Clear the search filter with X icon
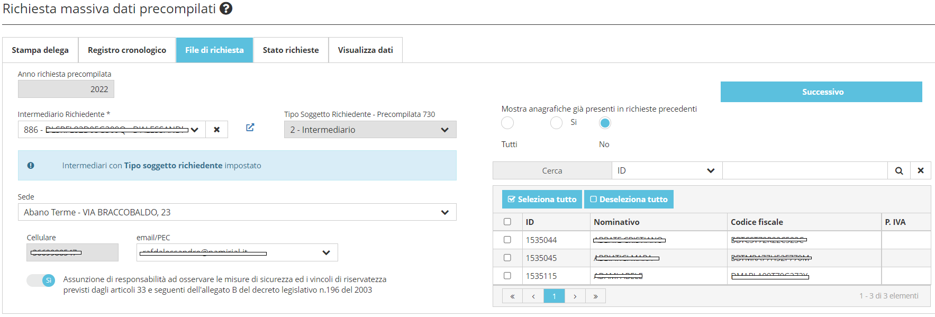The height and width of the screenshot is (317, 935). point(920,171)
